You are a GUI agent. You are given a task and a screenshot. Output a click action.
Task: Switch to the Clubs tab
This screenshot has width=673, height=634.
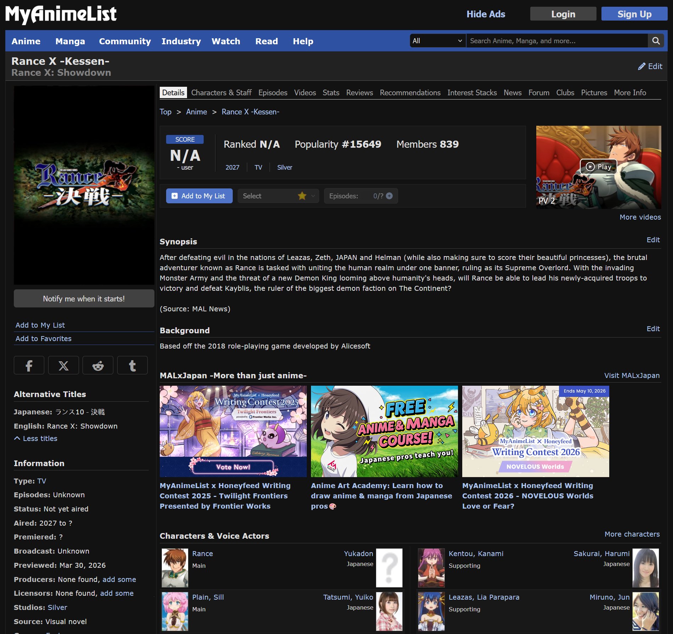coord(565,92)
